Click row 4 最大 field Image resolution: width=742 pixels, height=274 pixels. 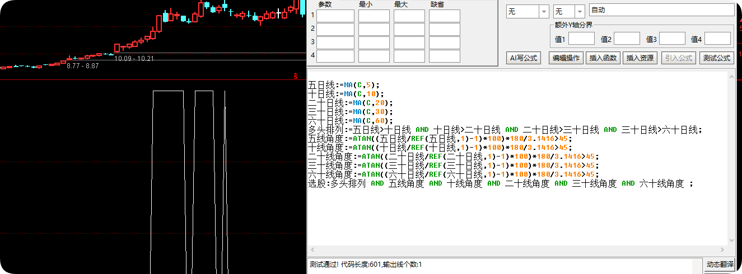pyautogui.click(x=409, y=56)
